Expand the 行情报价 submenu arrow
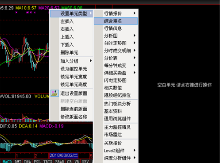This screenshot has width=221, height=163. tap(135, 13)
